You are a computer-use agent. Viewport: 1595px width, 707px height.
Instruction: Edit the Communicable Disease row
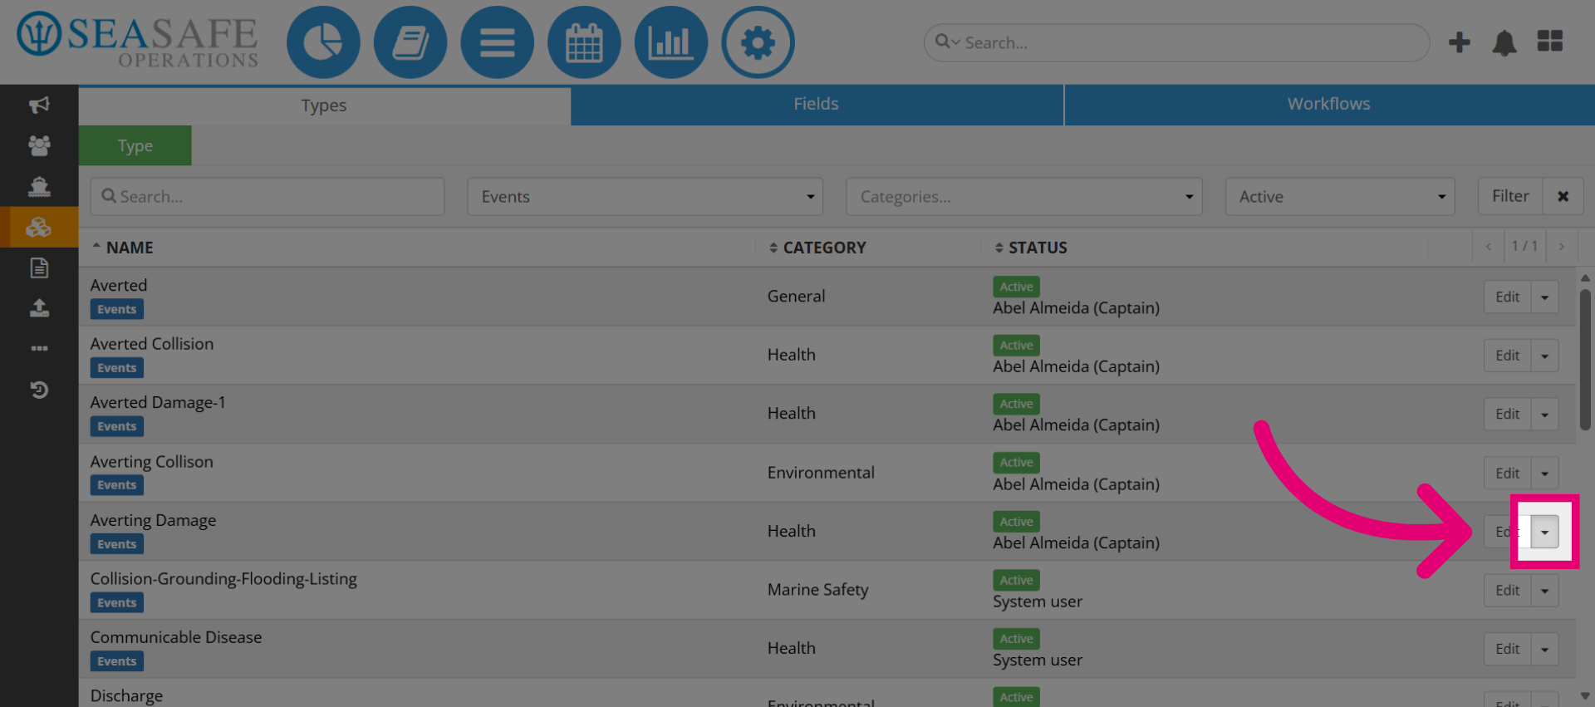pos(1507,649)
